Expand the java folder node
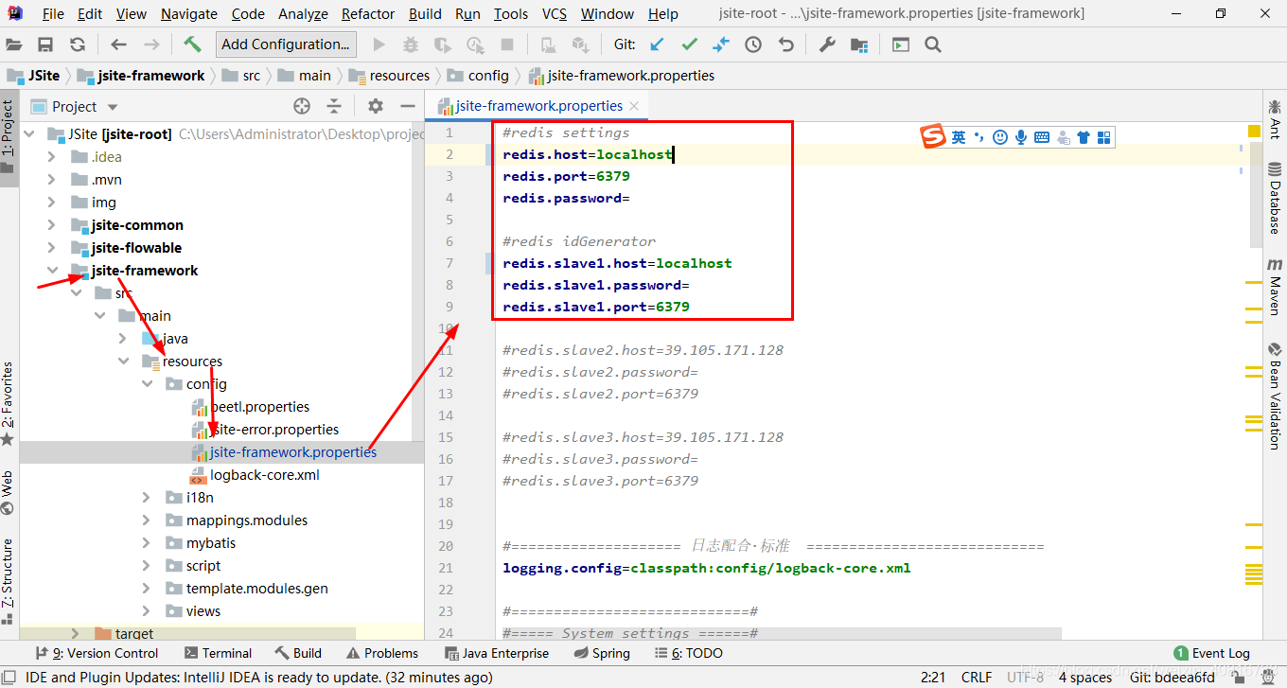The width and height of the screenshot is (1287, 688). pos(123,339)
